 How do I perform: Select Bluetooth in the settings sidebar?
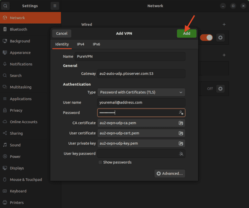(18, 29)
